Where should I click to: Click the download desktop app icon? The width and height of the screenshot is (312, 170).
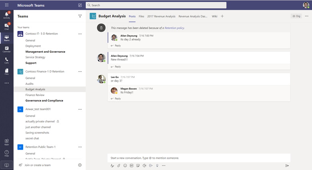[x=6, y=165]
